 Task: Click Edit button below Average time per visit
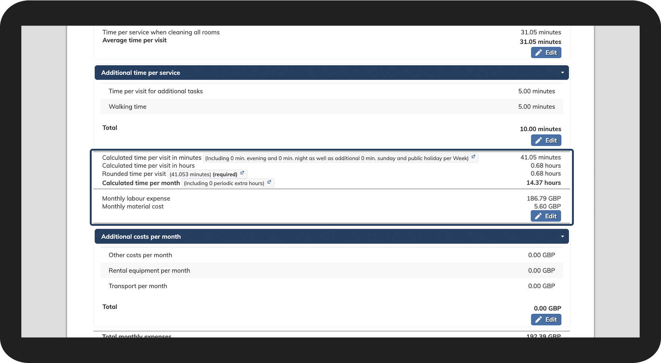tap(546, 53)
